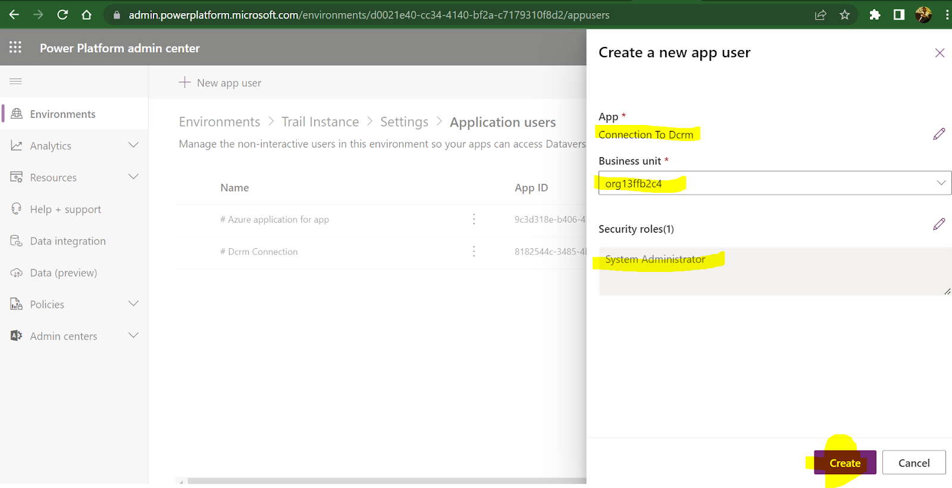Click the browser home icon
952x488 pixels.
[87, 14]
